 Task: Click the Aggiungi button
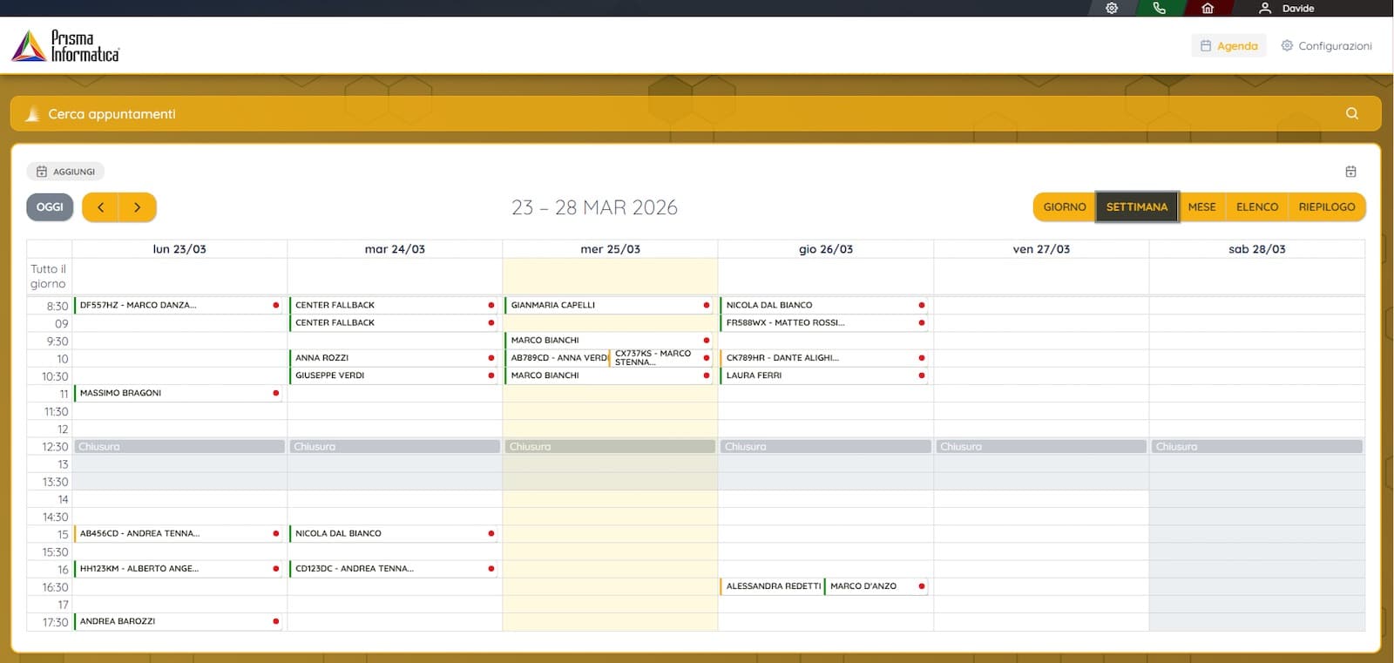click(x=65, y=172)
